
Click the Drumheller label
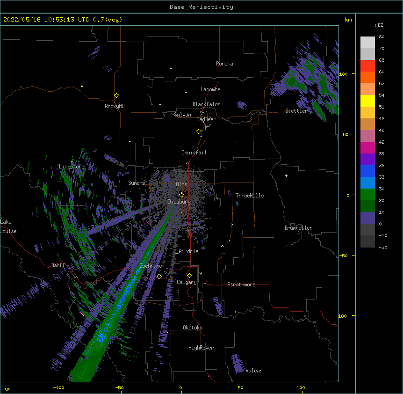coord(298,228)
